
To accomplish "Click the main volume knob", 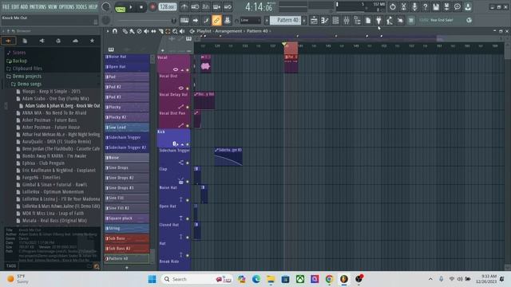I will click(x=106, y=7).
